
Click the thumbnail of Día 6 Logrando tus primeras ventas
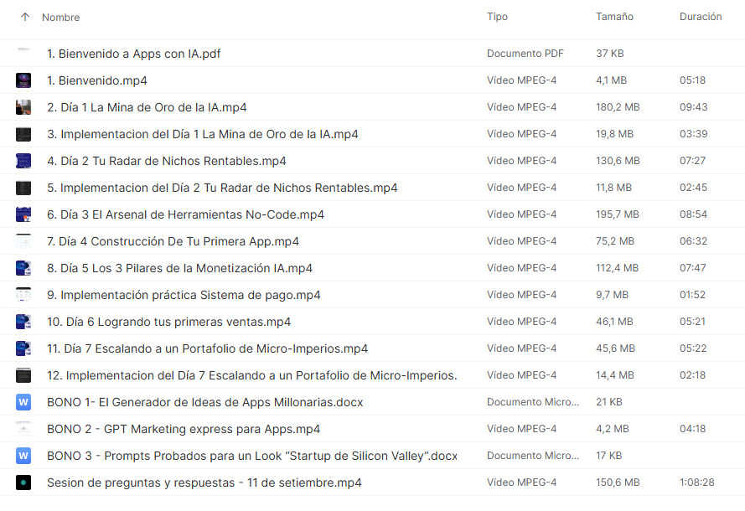[x=23, y=322]
